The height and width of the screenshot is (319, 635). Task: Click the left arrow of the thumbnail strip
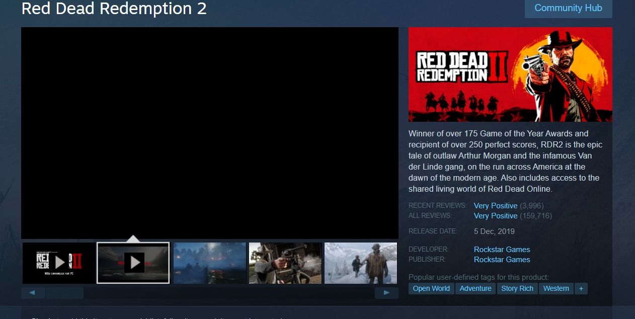(33, 293)
